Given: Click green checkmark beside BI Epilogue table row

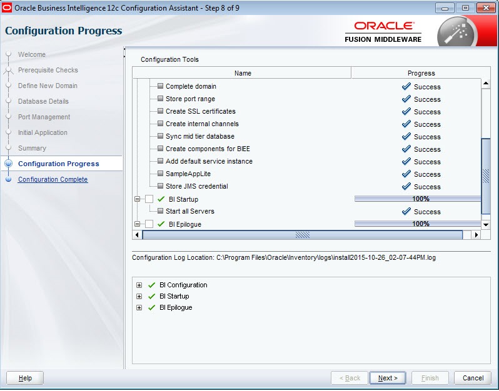Looking at the screenshot, I should pyautogui.click(x=161, y=224).
